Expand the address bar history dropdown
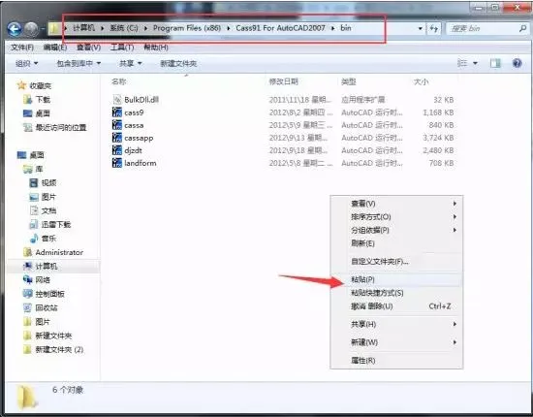The image size is (533, 417). (421, 28)
